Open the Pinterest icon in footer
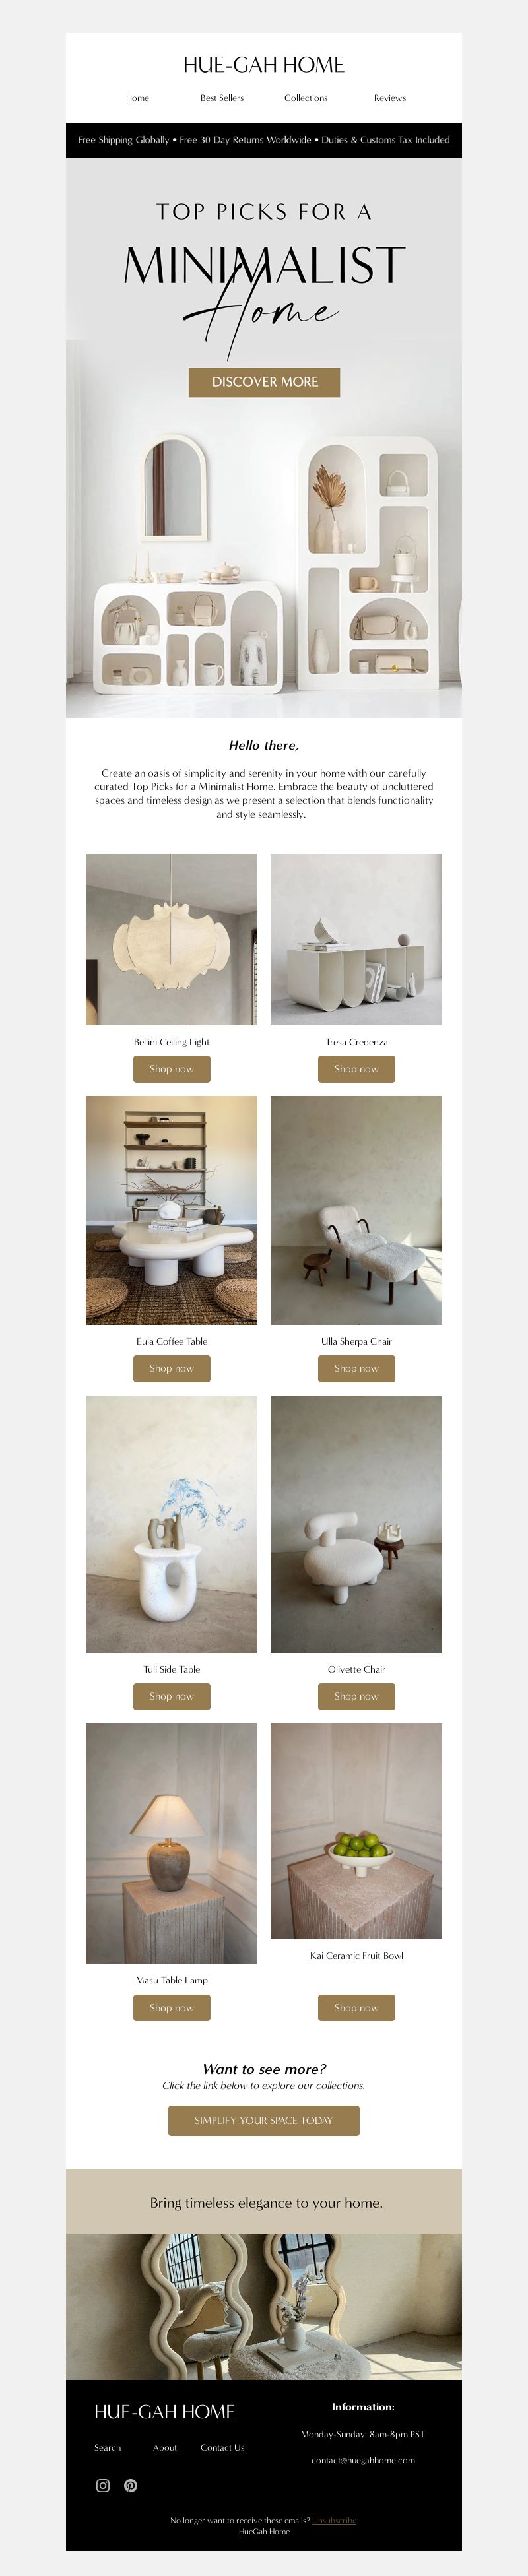 pyautogui.click(x=130, y=2485)
